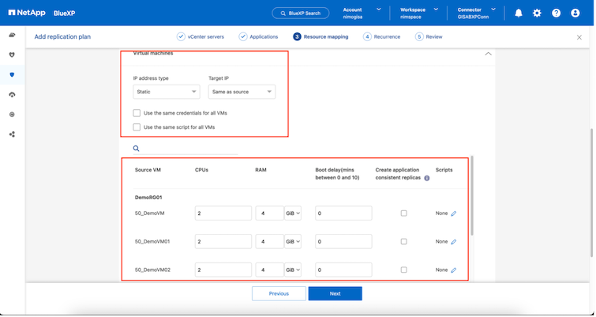
Task: Change RAM unit GiB for 50_DemoVM
Action: [293, 213]
